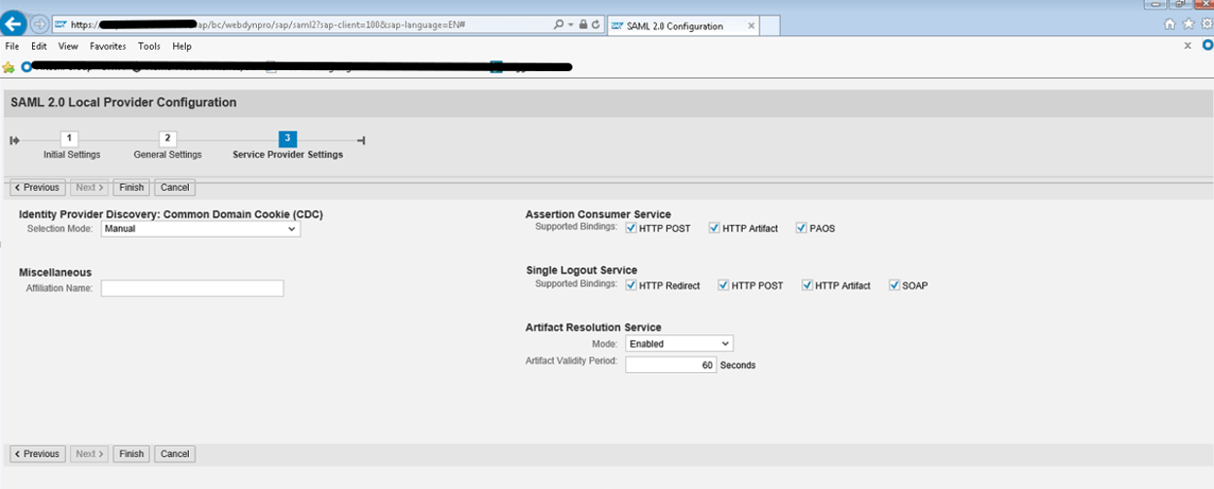Uncheck the SOAP binding checkbox
This screenshot has height=489, width=1214.
pos(894,285)
